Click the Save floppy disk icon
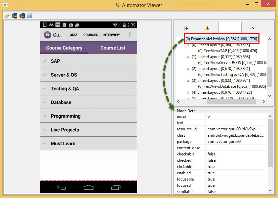Viewport: 278px width, 198px height. pos(29,16)
